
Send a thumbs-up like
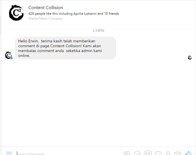188,153
